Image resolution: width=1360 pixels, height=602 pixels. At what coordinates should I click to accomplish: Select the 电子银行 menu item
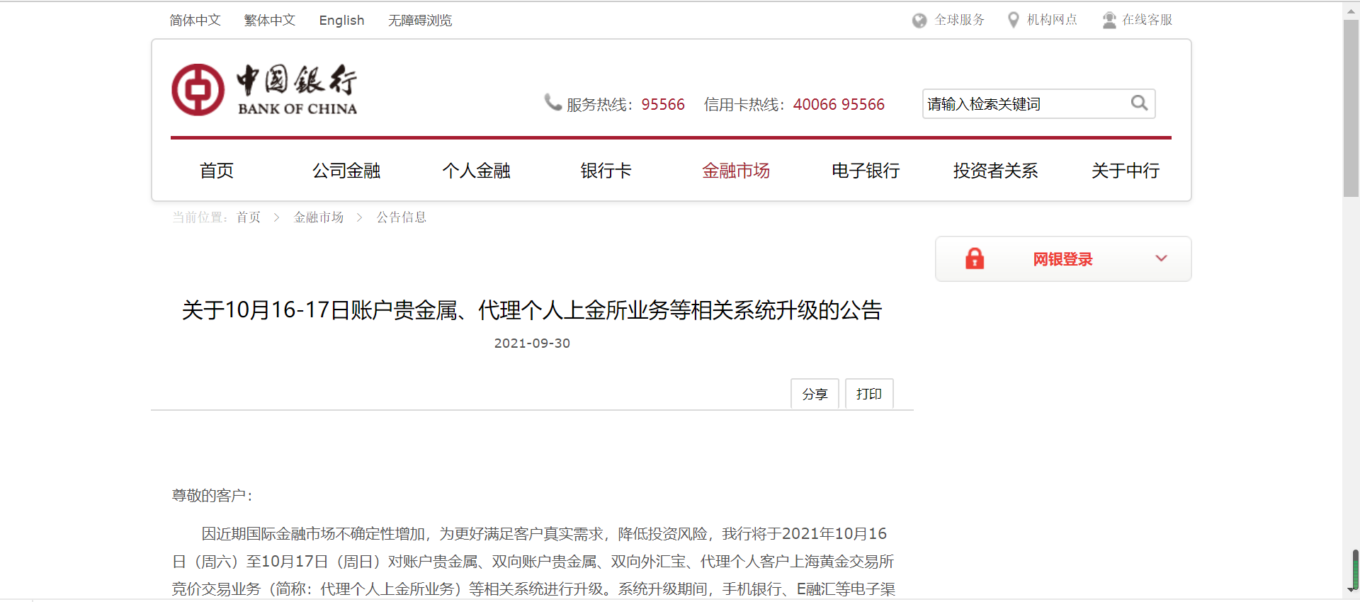point(865,171)
